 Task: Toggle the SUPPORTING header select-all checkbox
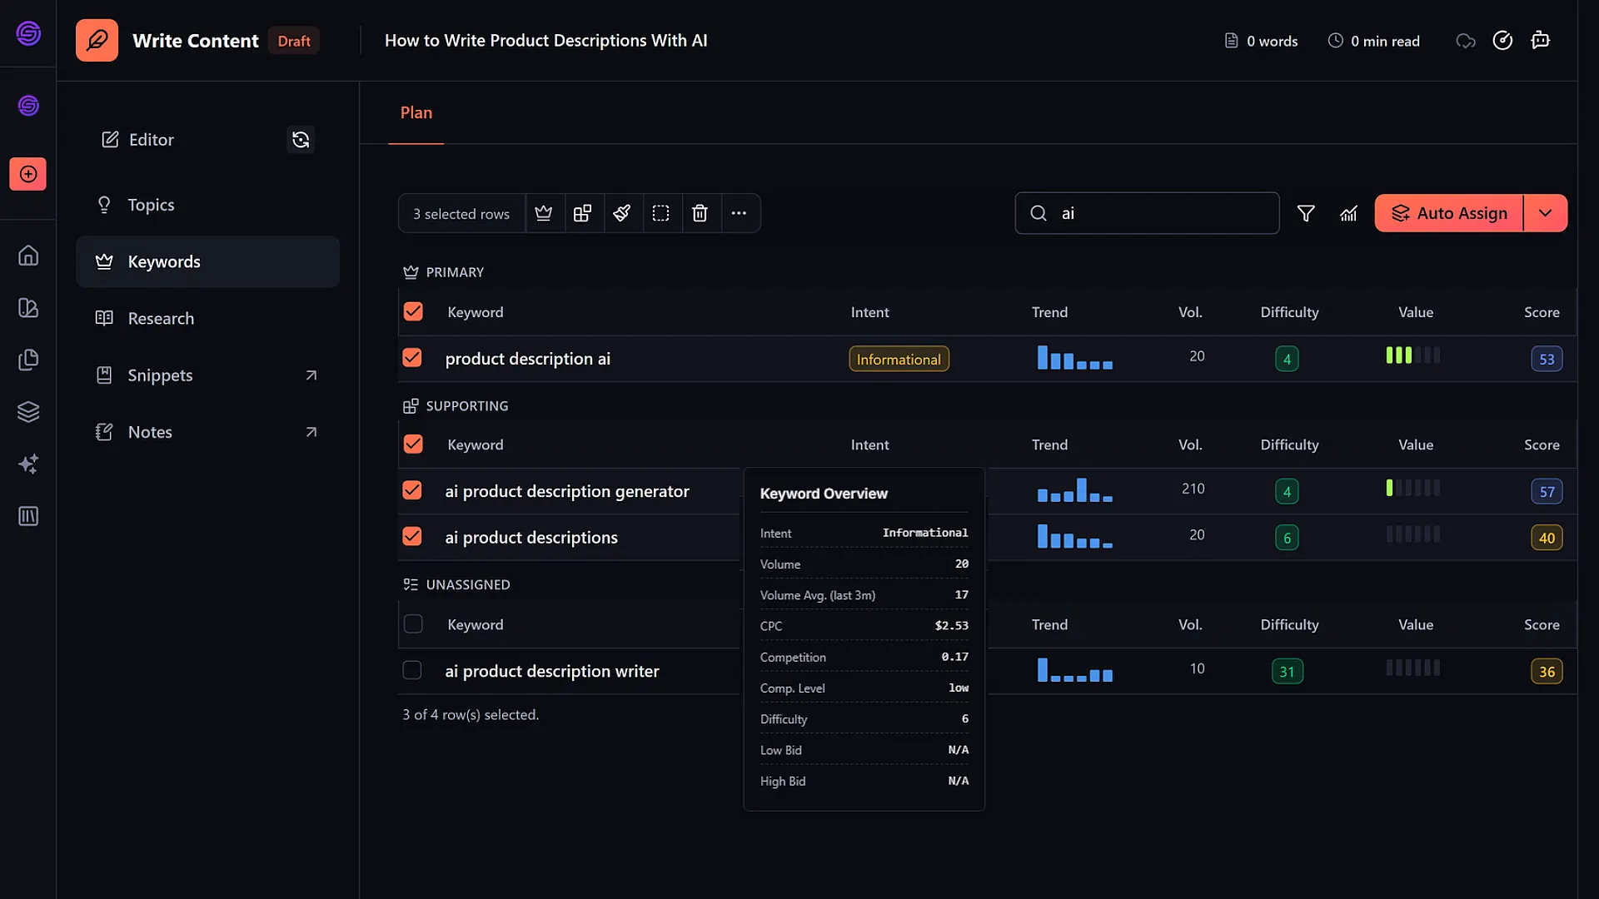[413, 444]
